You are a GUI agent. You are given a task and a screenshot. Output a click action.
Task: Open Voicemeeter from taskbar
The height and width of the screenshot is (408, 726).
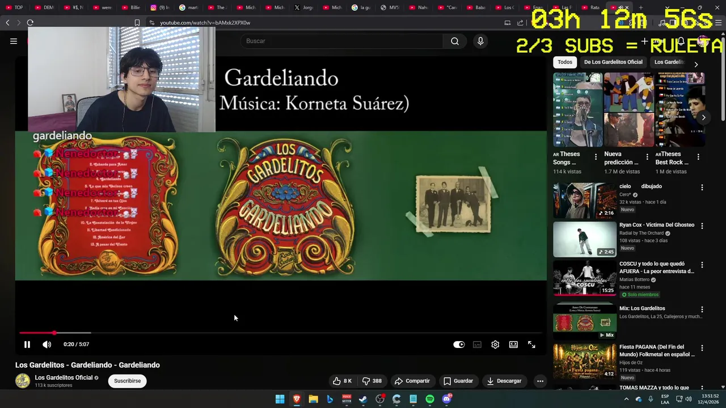(347, 399)
